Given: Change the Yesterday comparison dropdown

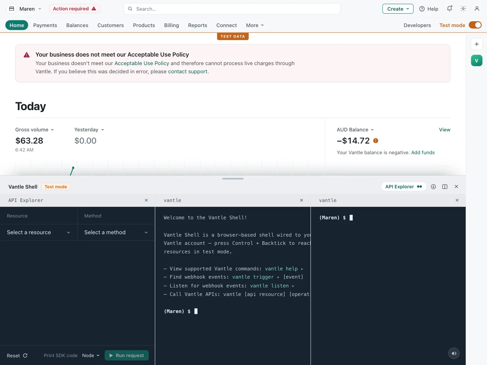Looking at the screenshot, I should [x=89, y=130].
